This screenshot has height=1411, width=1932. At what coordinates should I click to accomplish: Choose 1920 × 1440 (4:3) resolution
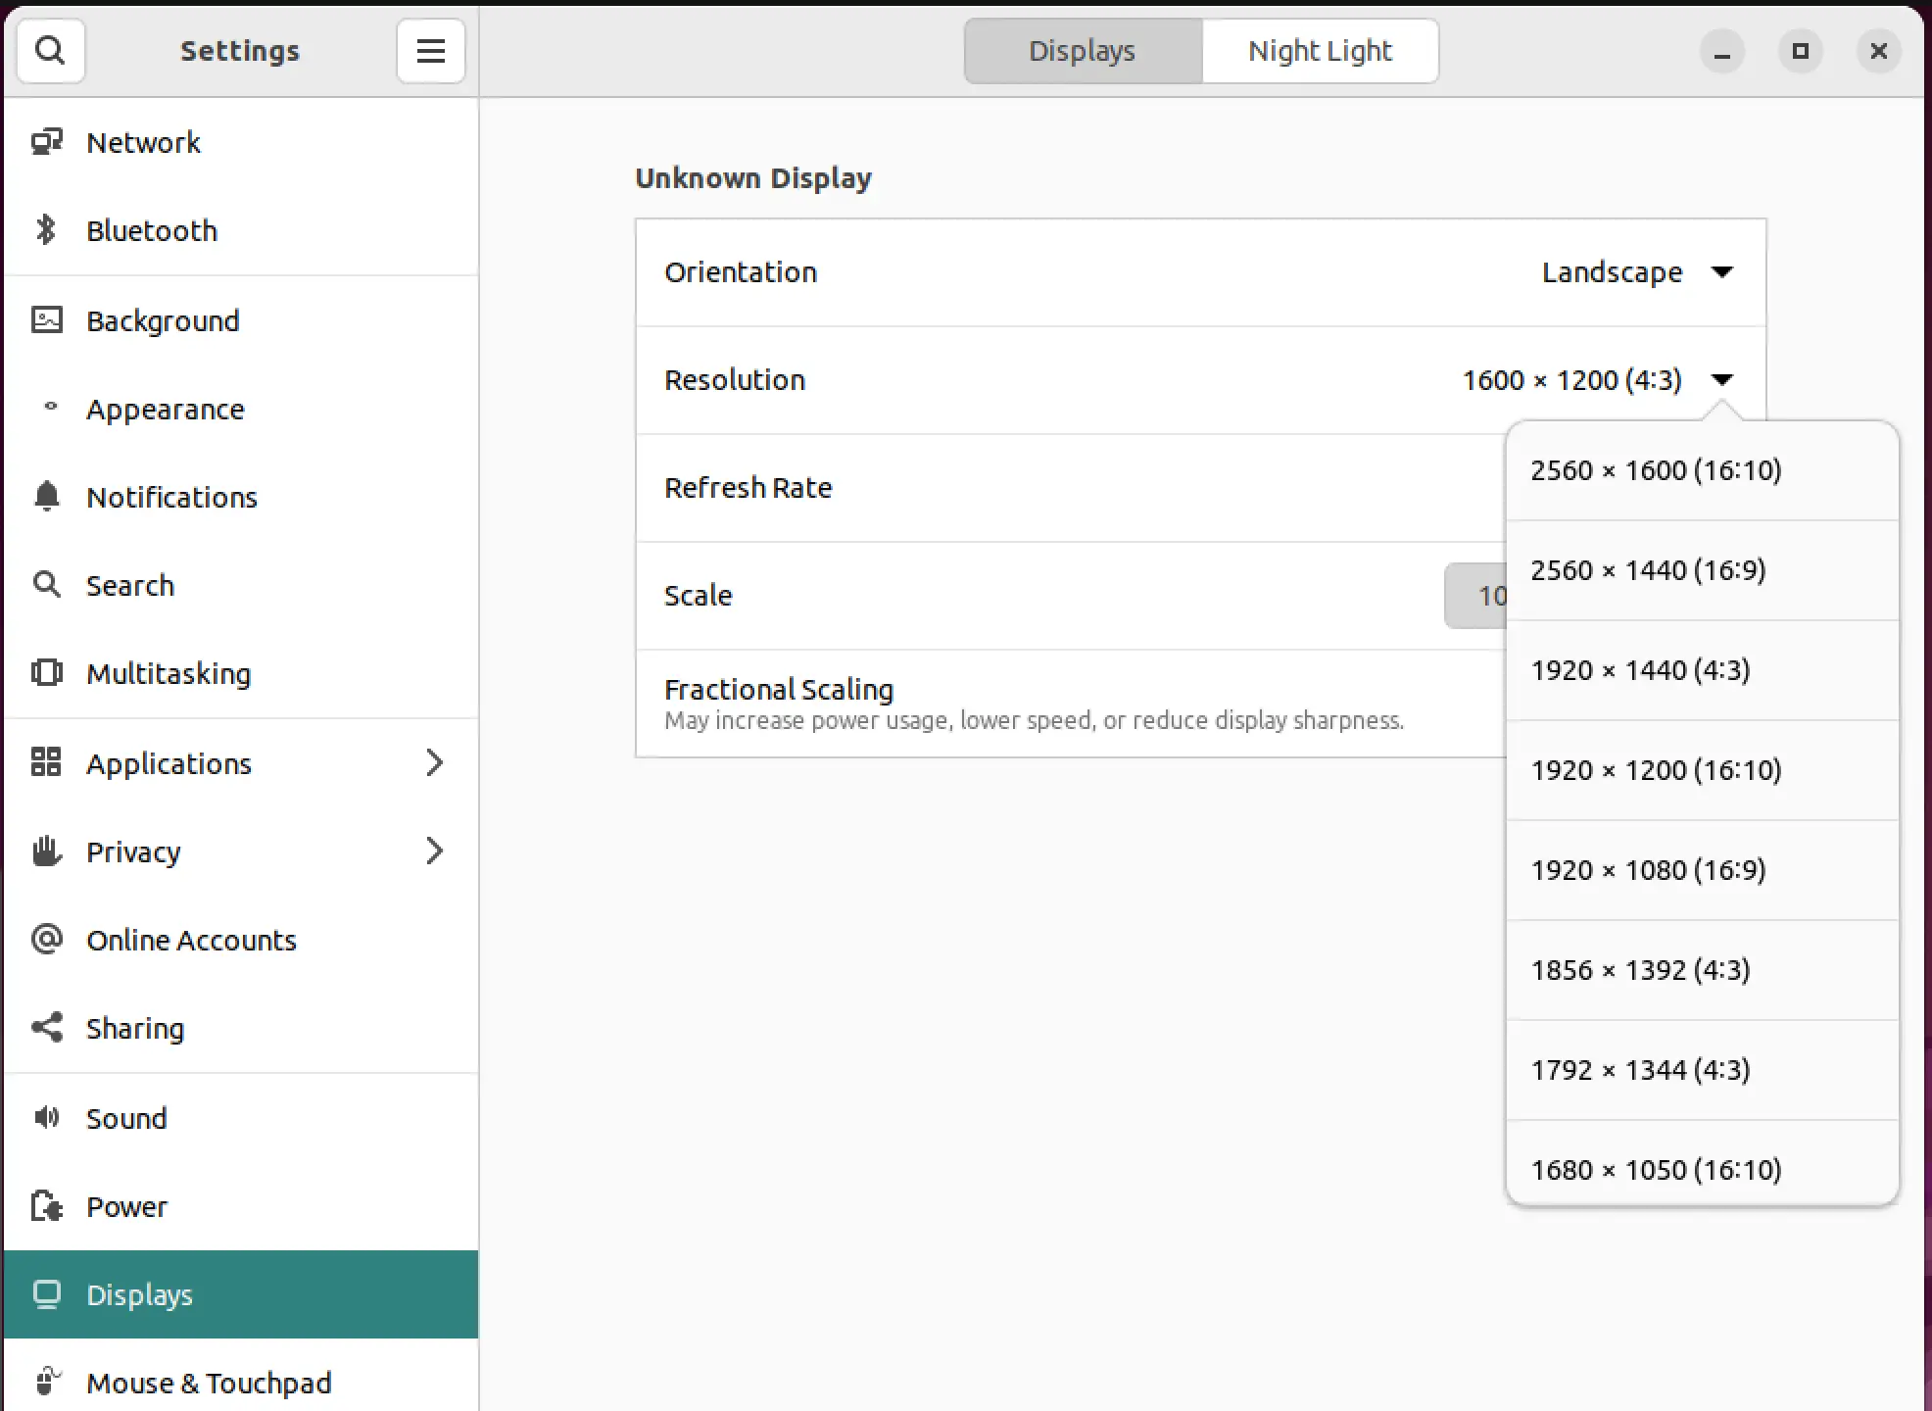(x=1702, y=670)
